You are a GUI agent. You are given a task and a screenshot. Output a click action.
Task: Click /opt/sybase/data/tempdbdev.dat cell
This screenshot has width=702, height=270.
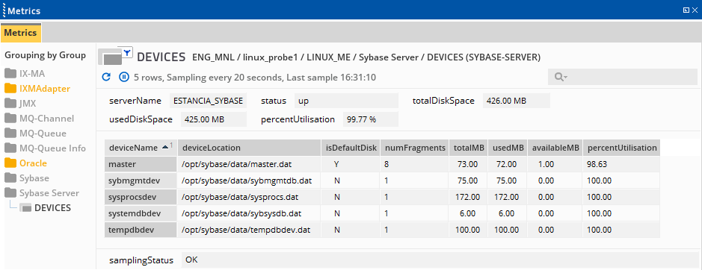click(x=249, y=230)
